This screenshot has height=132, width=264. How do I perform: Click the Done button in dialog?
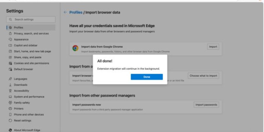click(147, 77)
